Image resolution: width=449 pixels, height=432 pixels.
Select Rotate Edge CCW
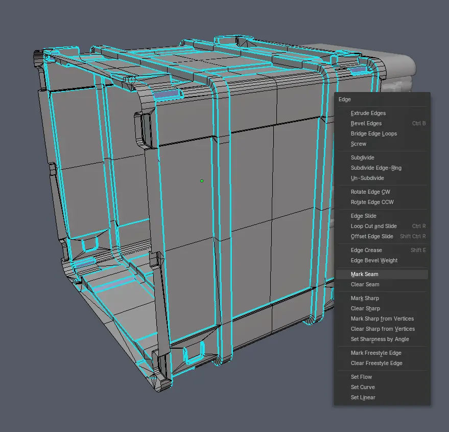pos(372,202)
